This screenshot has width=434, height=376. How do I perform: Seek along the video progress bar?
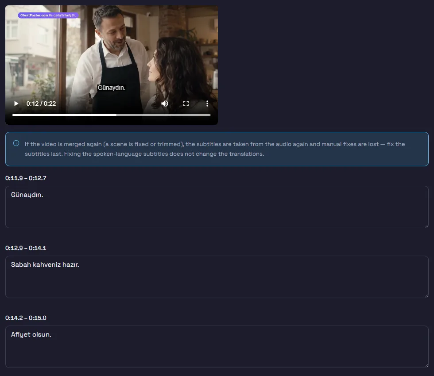(112, 115)
